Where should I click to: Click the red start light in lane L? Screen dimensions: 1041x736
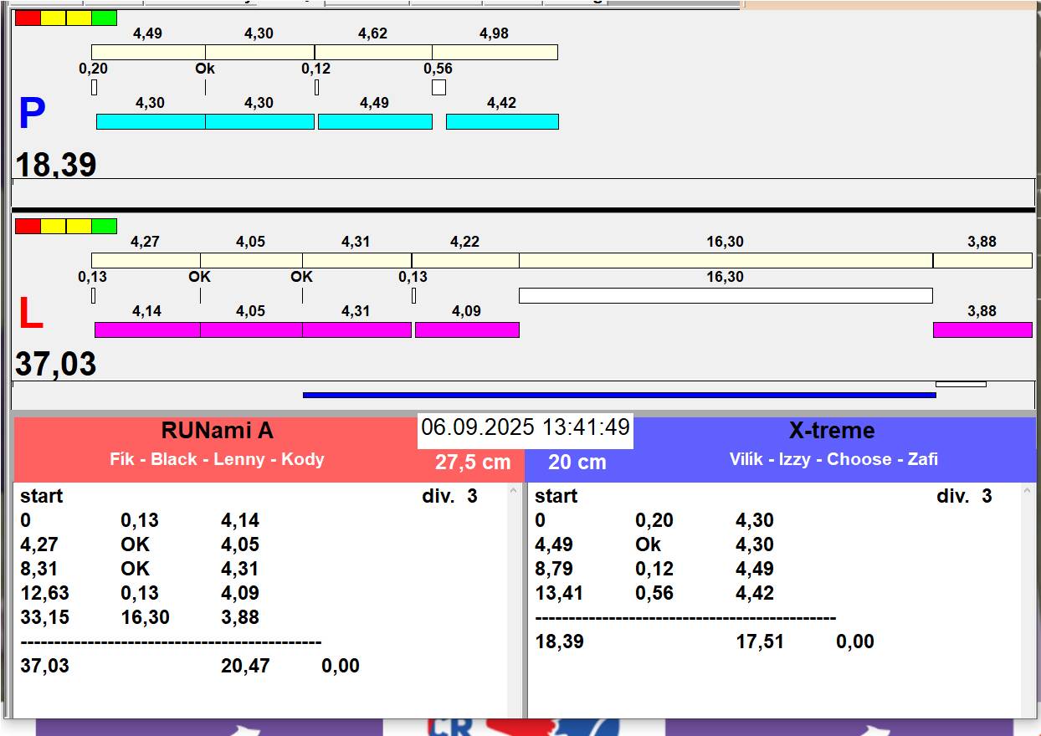[x=28, y=226]
